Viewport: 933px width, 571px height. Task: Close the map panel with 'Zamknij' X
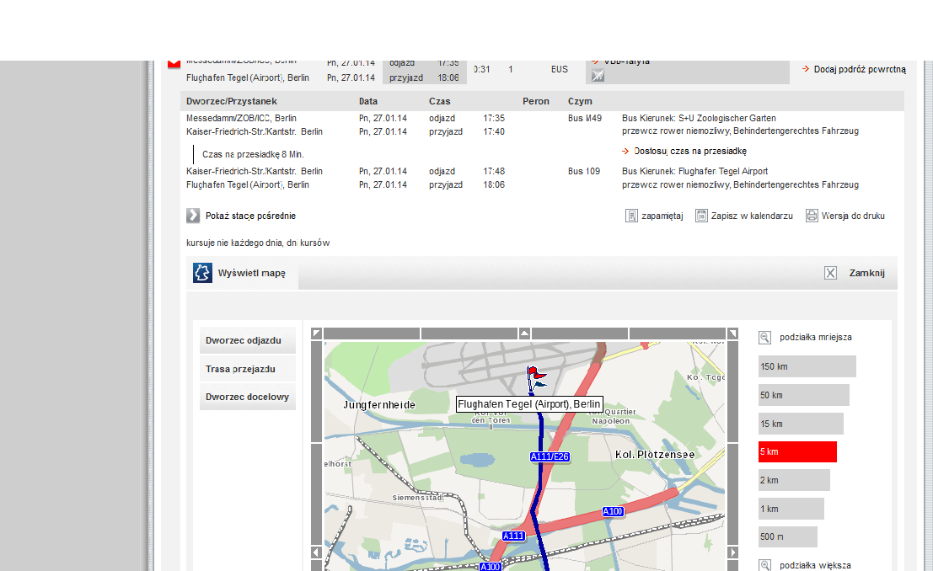click(830, 273)
